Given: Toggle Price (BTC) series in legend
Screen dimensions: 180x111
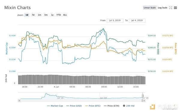Looking at the screenshot, I should pyautogui.click(x=93, y=106).
